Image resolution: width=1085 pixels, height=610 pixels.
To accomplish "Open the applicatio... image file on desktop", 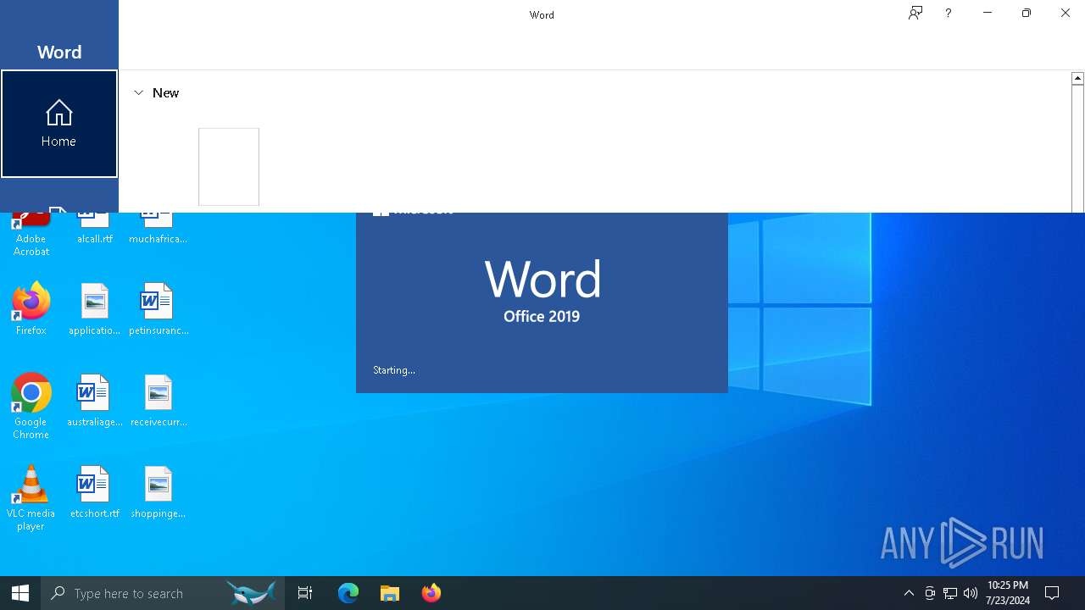I will (x=95, y=309).
